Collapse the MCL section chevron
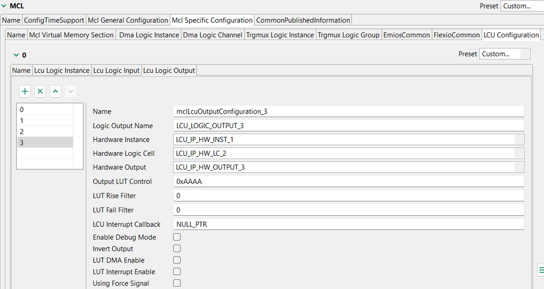Image resolution: width=544 pixels, height=289 pixels. click(4, 6)
